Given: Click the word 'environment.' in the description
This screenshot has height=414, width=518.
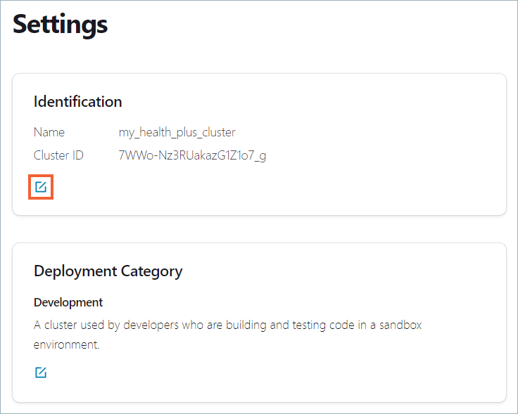Looking at the screenshot, I should 66,346.
